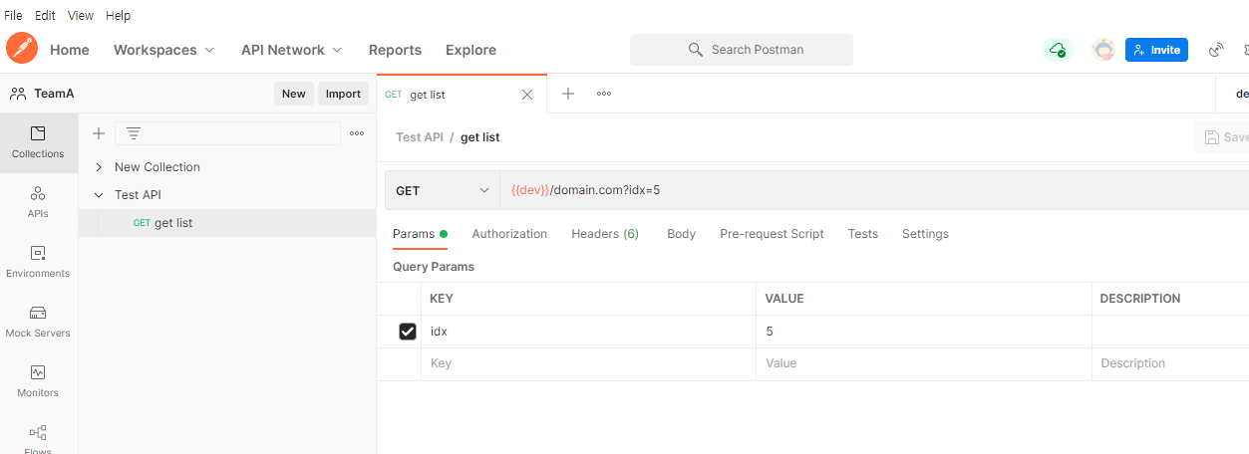Switch to the Params tab
The image size is (1249, 454).
tap(420, 234)
